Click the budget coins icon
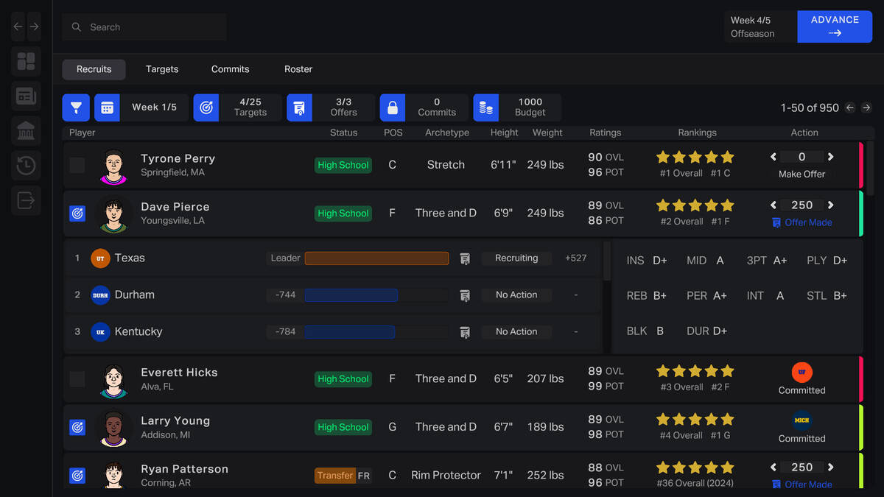 (x=486, y=107)
